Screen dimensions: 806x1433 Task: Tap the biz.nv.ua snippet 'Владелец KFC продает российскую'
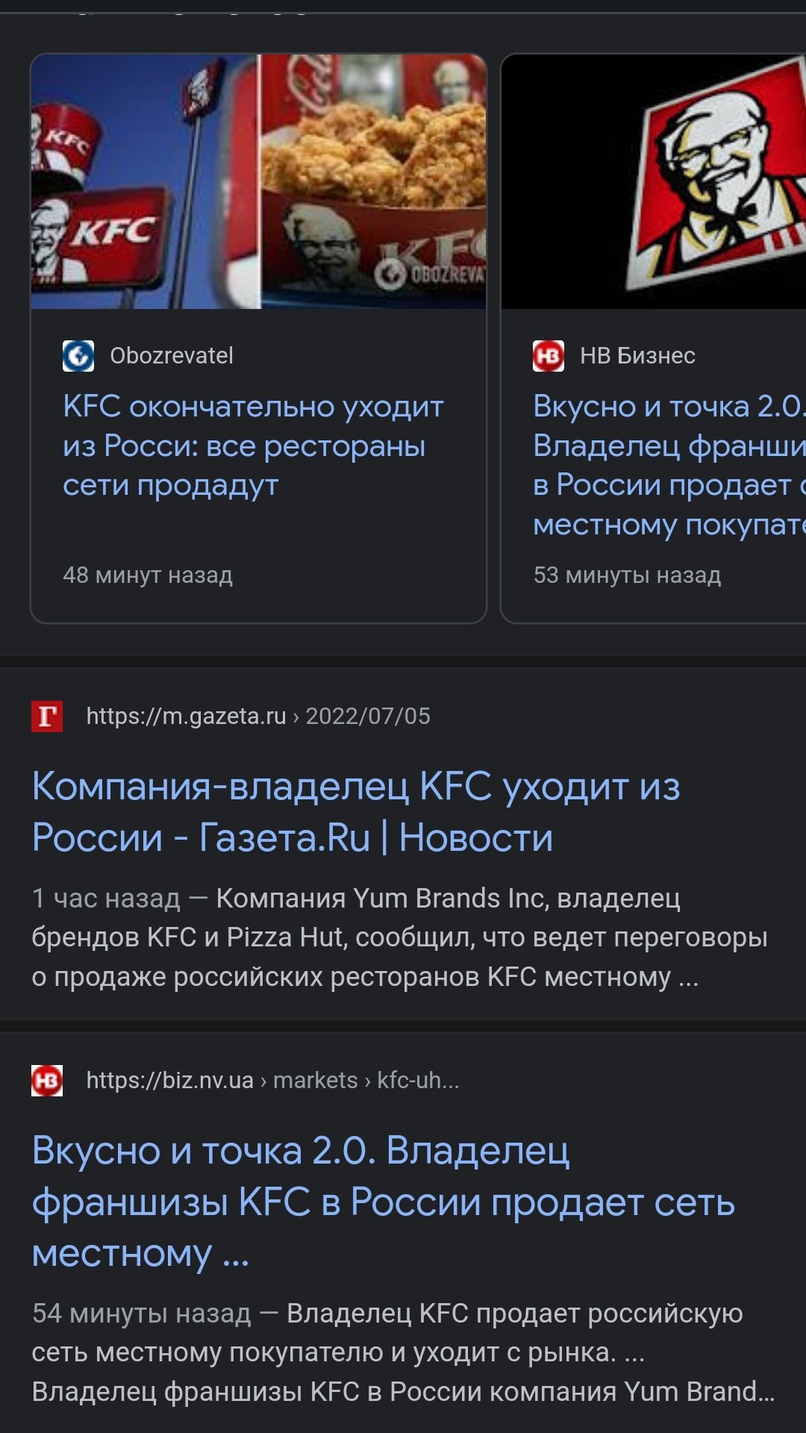pos(403,1352)
